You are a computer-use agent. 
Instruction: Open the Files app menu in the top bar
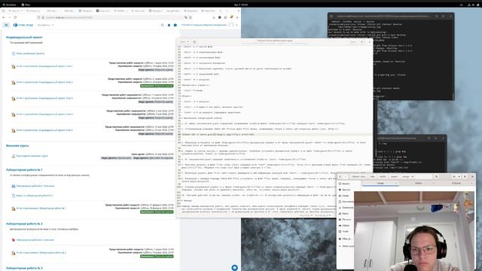[26, 5]
